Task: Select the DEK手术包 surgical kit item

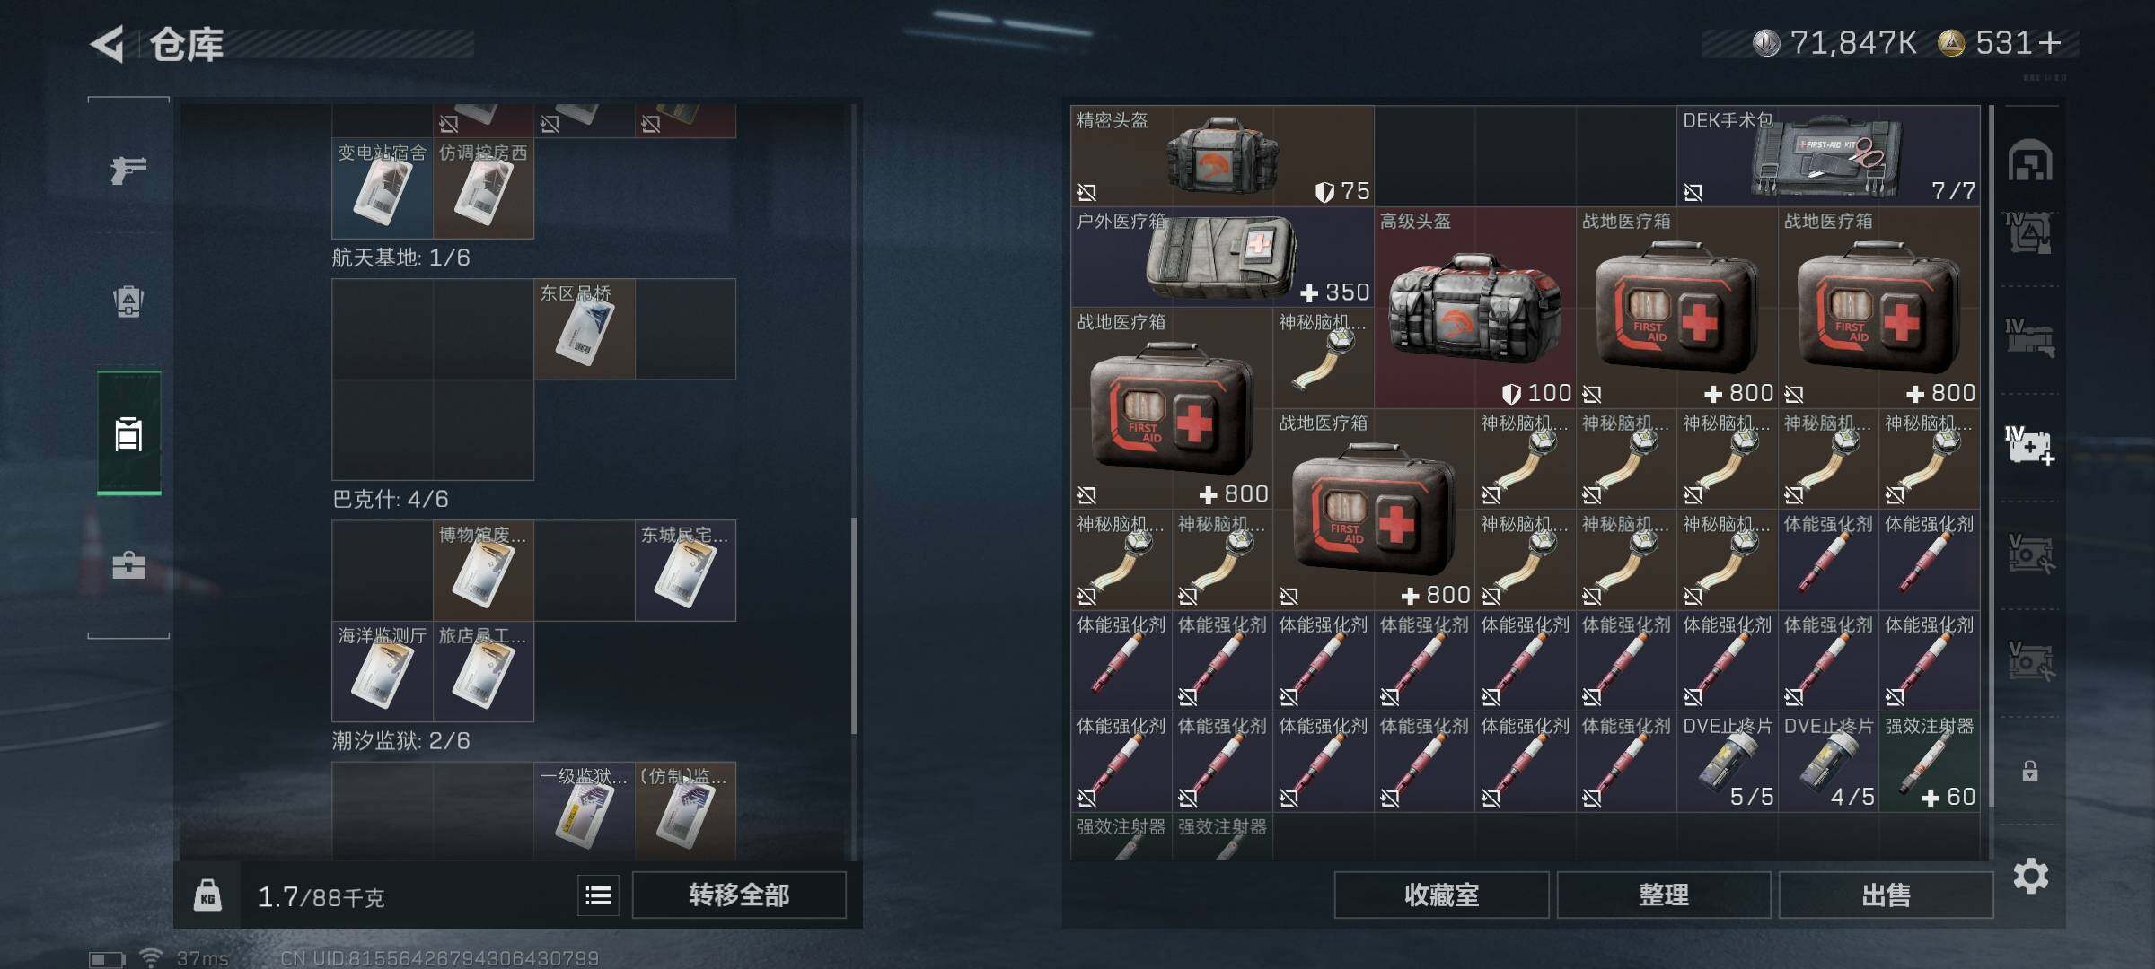Action: pyautogui.click(x=1828, y=155)
